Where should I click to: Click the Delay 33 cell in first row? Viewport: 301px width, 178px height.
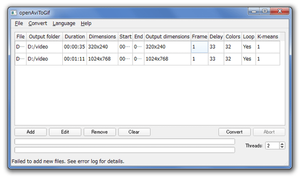(216, 47)
